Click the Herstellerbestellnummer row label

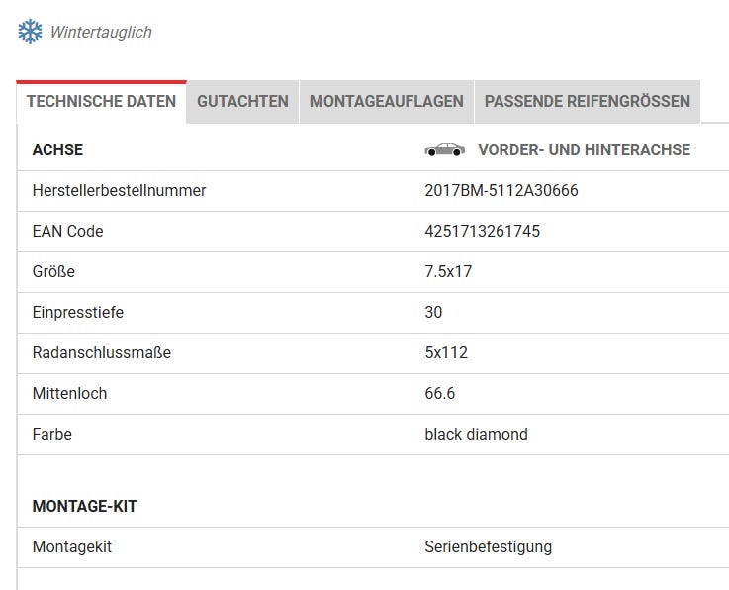click(x=119, y=190)
